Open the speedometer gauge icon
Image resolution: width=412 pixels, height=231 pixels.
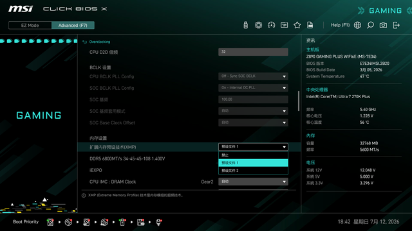pyautogui.click(x=272, y=25)
